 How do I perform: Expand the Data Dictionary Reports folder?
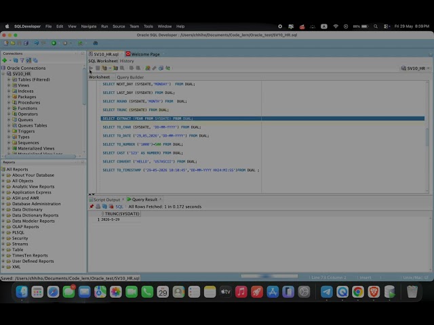(3, 215)
